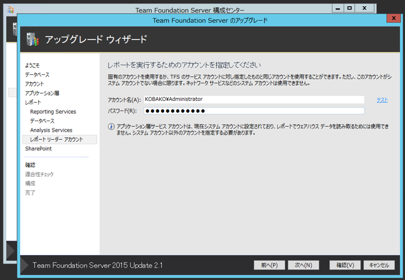Click the アカウント名 input field

(x=254, y=99)
